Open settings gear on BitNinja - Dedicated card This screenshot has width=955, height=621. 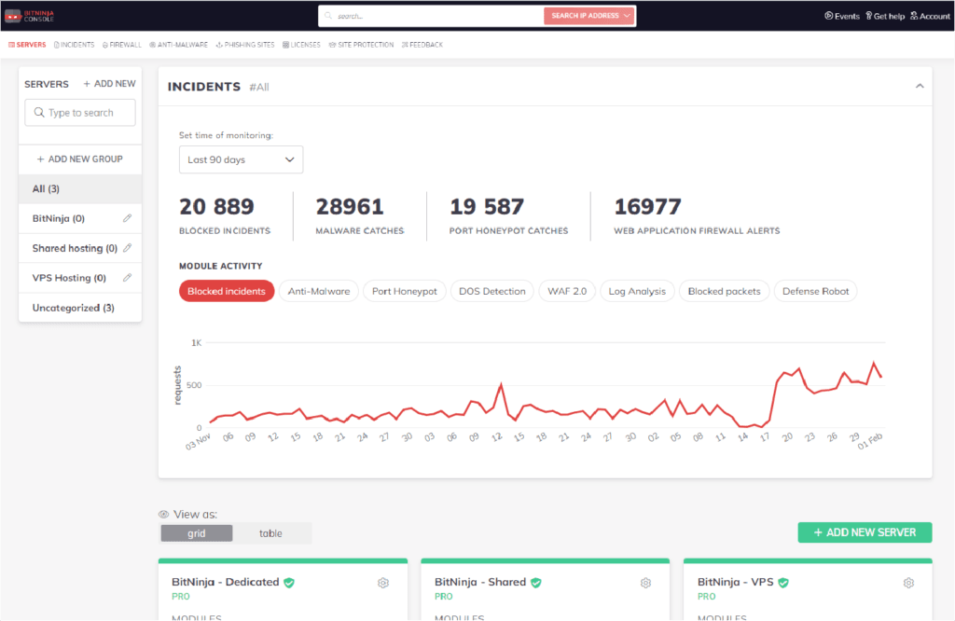(382, 582)
